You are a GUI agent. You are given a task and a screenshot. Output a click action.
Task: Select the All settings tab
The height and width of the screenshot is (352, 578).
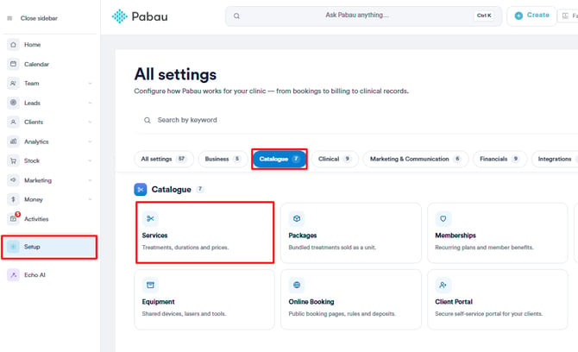[164, 159]
